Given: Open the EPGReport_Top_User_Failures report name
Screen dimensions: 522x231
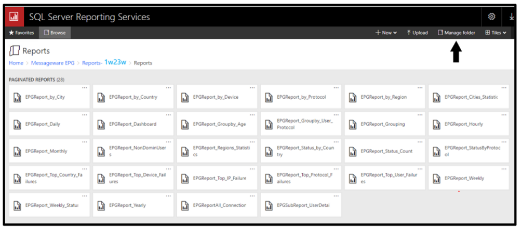Looking at the screenshot, I should coord(389,179).
